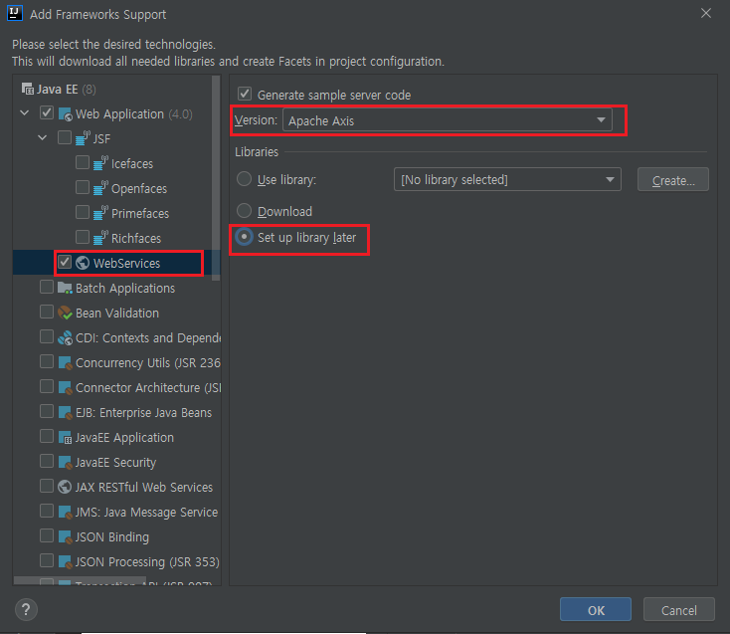Viewport: 730px width, 634px height.
Task: Click the IntelliJ IDEA logo in title bar
Action: click(x=15, y=13)
